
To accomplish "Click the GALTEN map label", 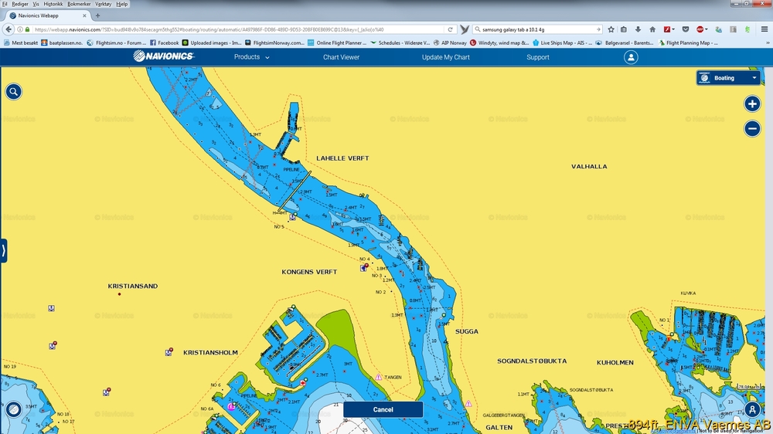I will (499, 428).
